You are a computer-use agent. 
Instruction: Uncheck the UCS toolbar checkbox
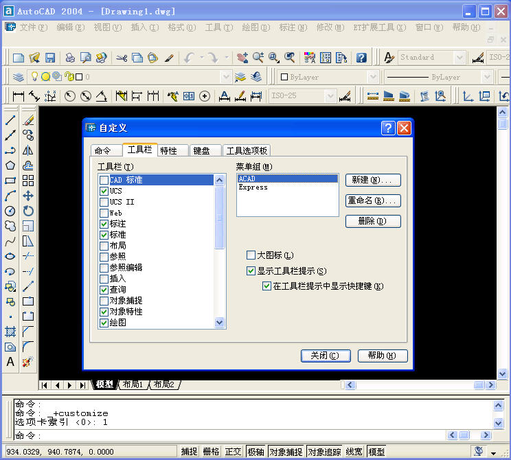pyautogui.click(x=104, y=191)
